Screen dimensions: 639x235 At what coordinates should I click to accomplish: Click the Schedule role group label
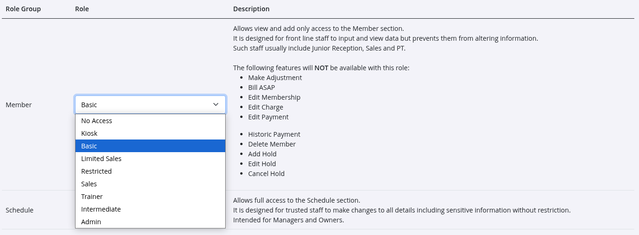point(20,210)
